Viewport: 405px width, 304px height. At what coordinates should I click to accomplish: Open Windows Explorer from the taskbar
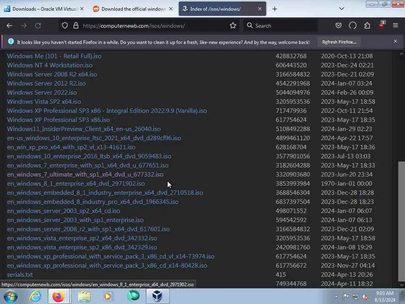84,296
